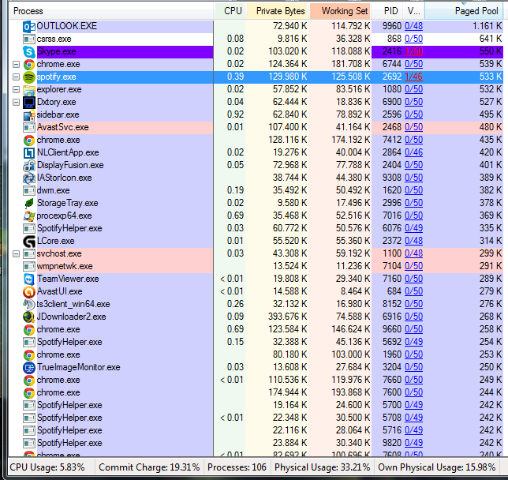The width and height of the screenshot is (508, 480).
Task: Open Skype.exe 1/50 VirusTotal link
Action: tap(413, 51)
